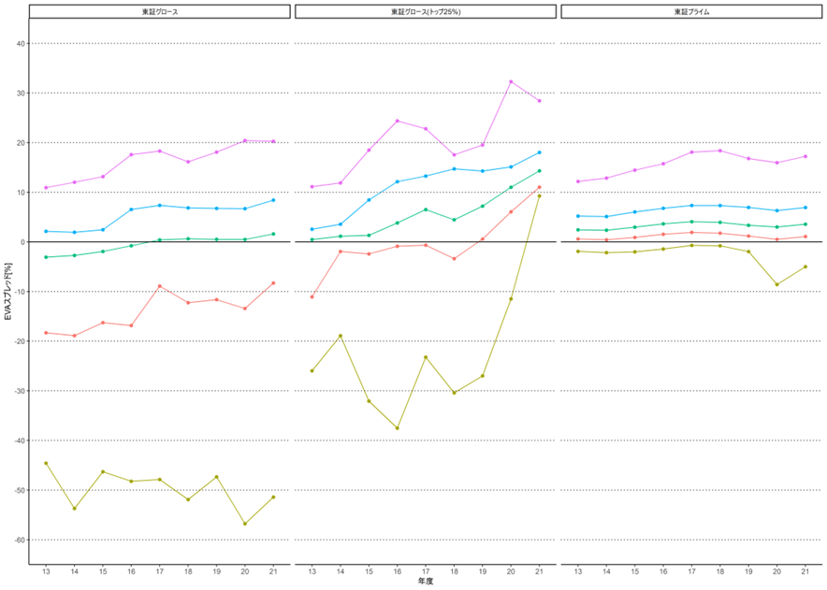Select the 東証グロース(トップ25%) panel header
This screenshot has width=827, height=590.
point(426,12)
